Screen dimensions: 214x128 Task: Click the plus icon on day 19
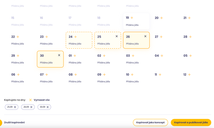pyautogui.click(x=132, y=18)
